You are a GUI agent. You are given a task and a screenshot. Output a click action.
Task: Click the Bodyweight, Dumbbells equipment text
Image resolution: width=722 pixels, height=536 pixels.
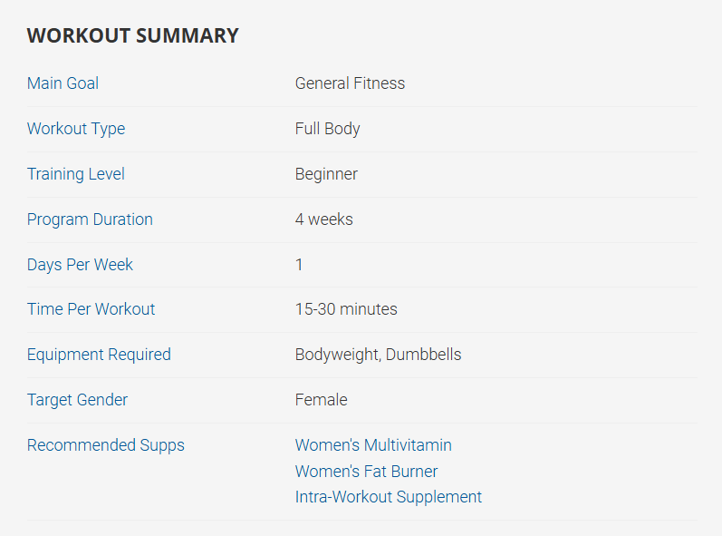[378, 355]
